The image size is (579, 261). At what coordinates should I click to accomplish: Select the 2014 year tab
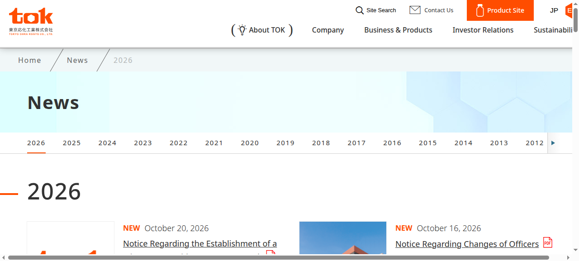463,143
